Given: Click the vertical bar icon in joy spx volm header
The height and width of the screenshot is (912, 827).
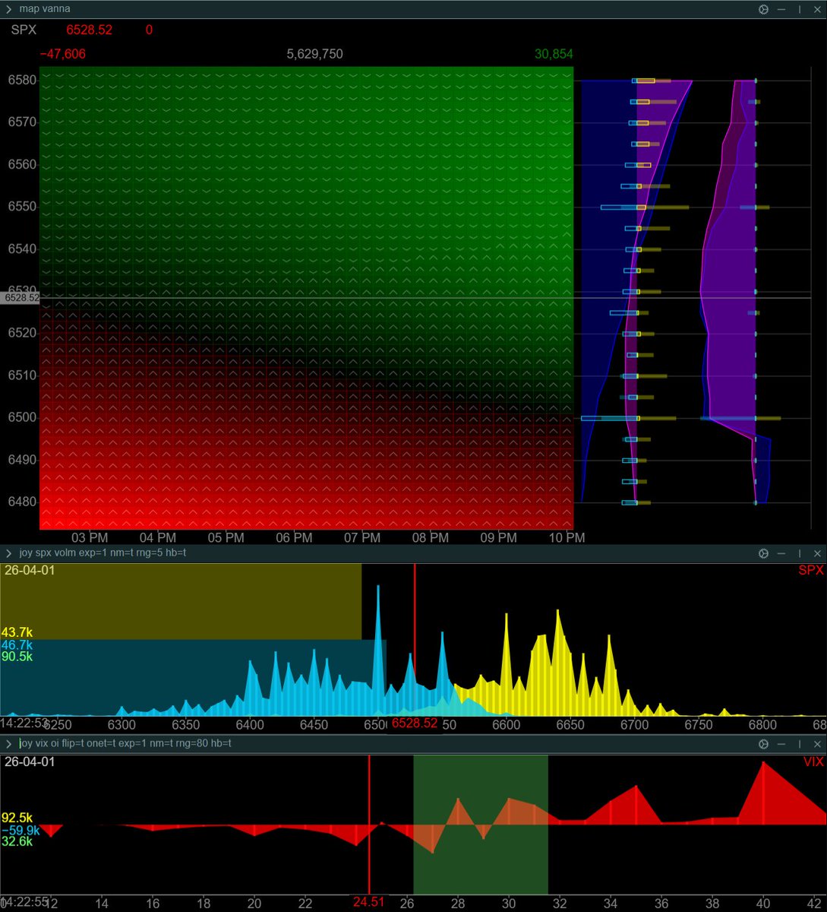Looking at the screenshot, I should [799, 553].
